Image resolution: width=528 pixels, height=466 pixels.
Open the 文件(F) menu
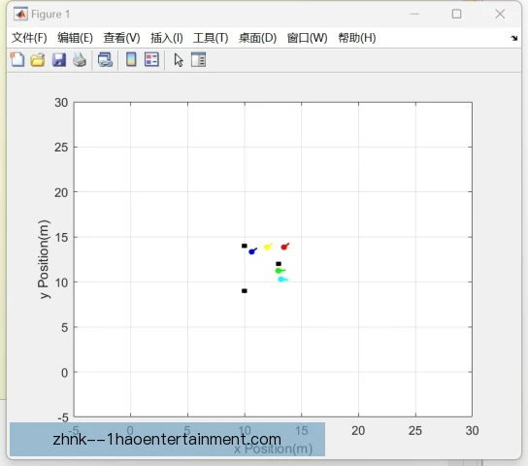pos(29,38)
